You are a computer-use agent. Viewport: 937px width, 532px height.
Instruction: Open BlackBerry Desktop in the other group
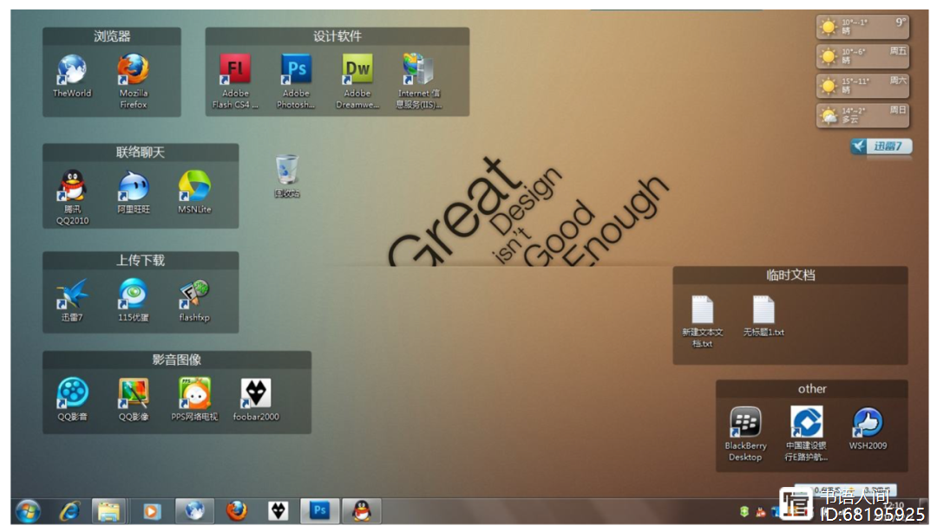[x=745, y=423]
